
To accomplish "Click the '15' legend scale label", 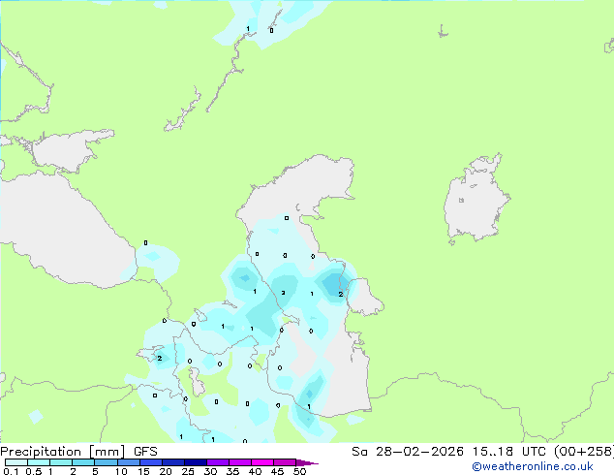I will click(x=143, y=471).
